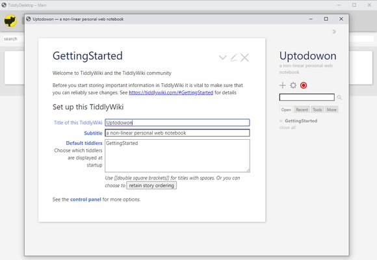This screenshot has height=260, width=377.
Task: Click the close all link
Action: coord(287,127)
